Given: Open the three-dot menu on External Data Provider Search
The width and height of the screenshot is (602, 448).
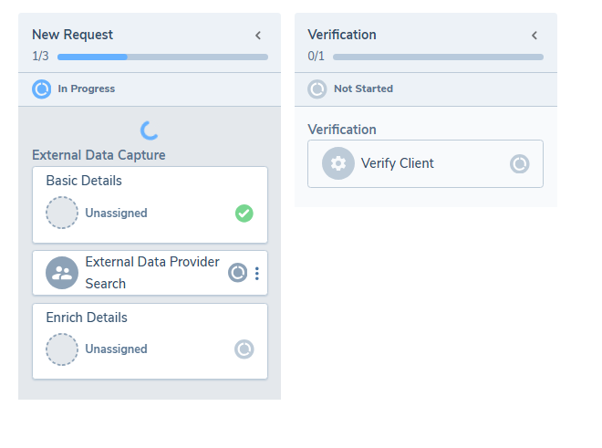Looking at the screenshot, I should pyautogui.click(x=257, y=273).
